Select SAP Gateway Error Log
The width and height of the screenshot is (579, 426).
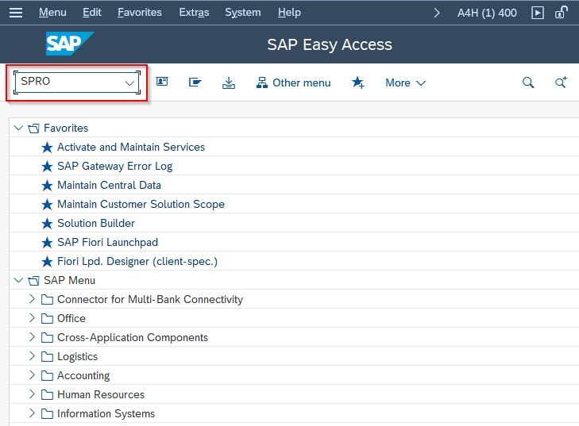[x=115, y=167]
